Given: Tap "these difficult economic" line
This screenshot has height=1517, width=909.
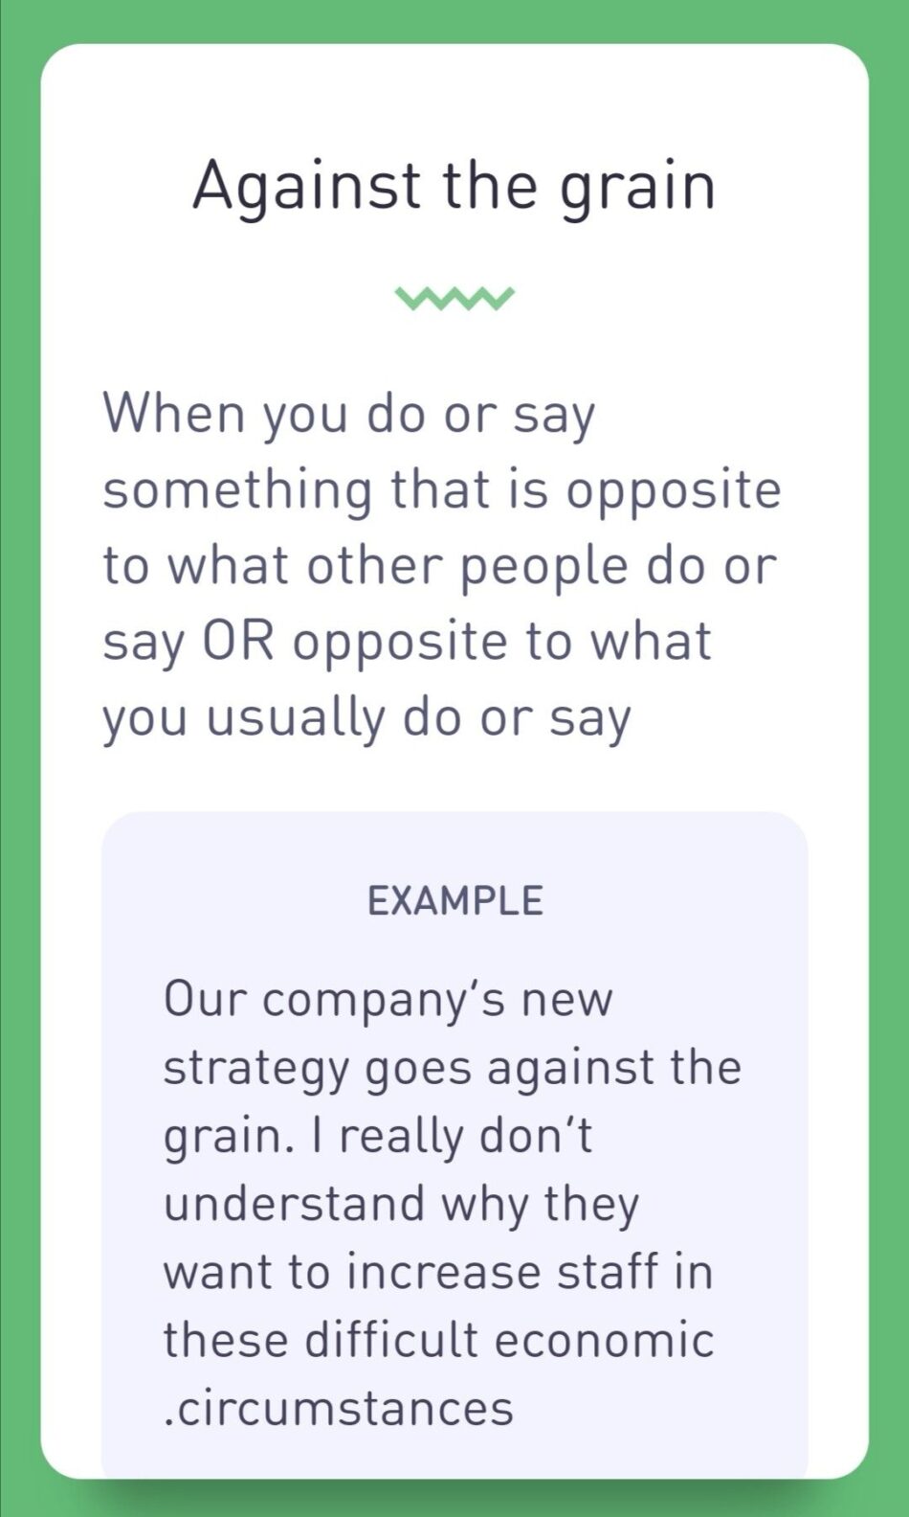Looking at the screenshot, I should [x=438, y=1340].
